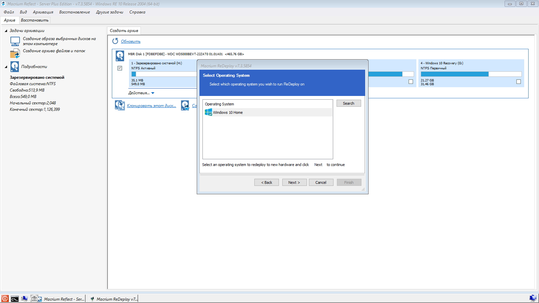539x303 pixels.
Task: Click the MBR Disk 1 drive icon
Action: point(120,56)
